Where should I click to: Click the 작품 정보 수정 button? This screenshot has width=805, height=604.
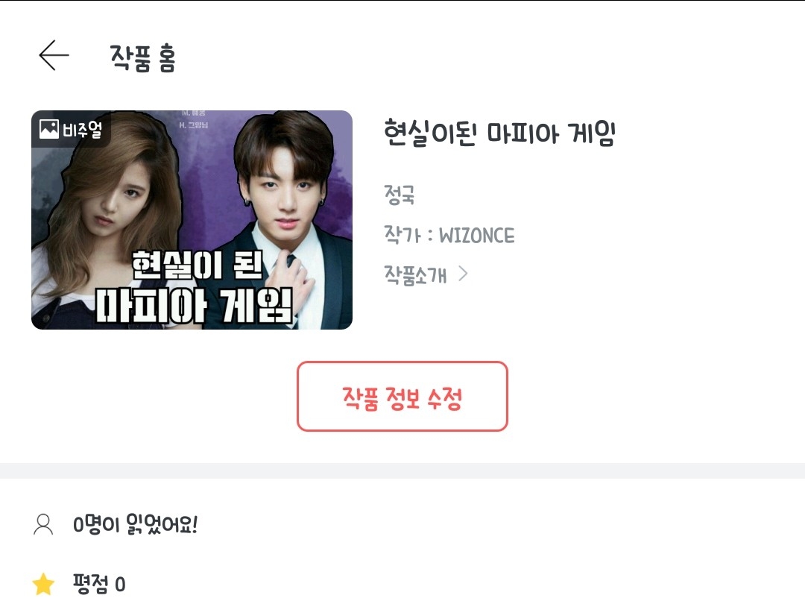click(402, 397)
